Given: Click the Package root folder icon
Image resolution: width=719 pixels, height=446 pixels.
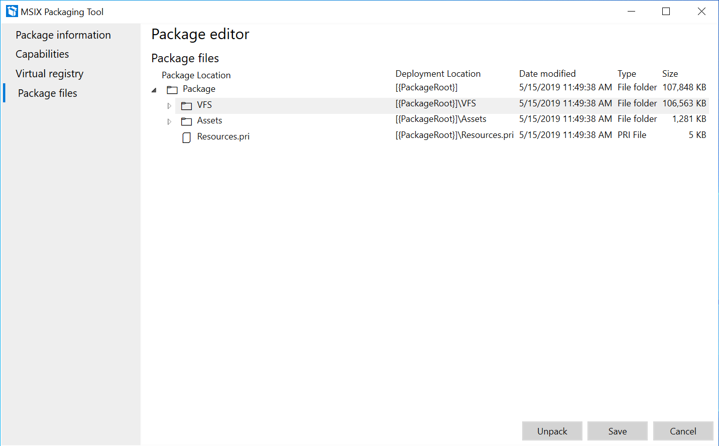Looking at the screenshot, I should click(x=172, y=90).
